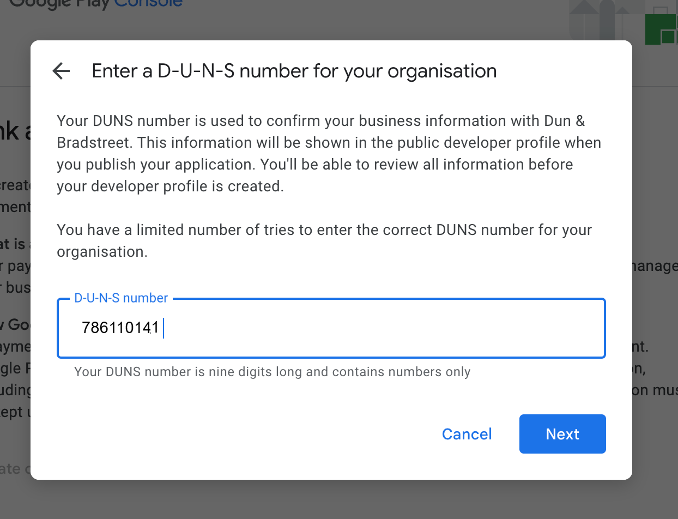Image resolution: width=678 pixels, height=519 pixels.
Task: Click the heading "Enter a D-U-N-S number for your organisation"
Action: 294,71
